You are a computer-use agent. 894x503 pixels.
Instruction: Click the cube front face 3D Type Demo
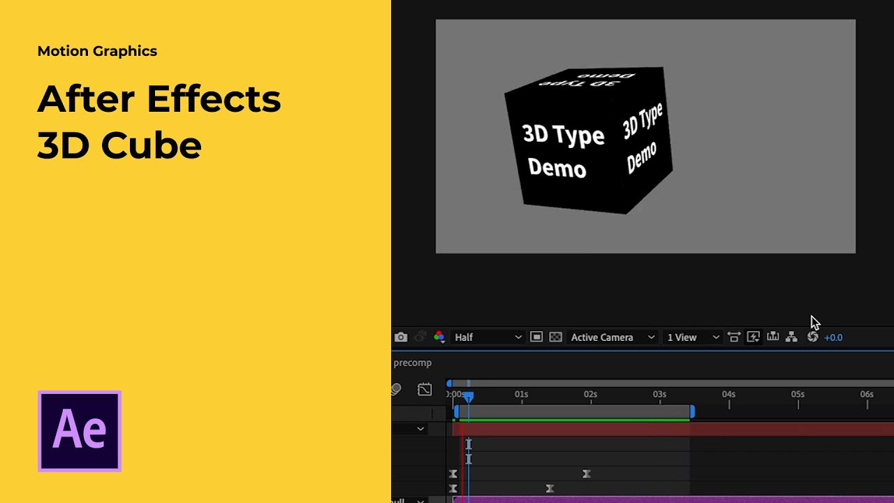coord(562,152)
